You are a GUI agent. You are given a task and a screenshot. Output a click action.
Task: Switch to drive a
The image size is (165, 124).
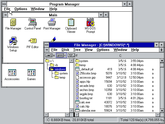[49, 55]
